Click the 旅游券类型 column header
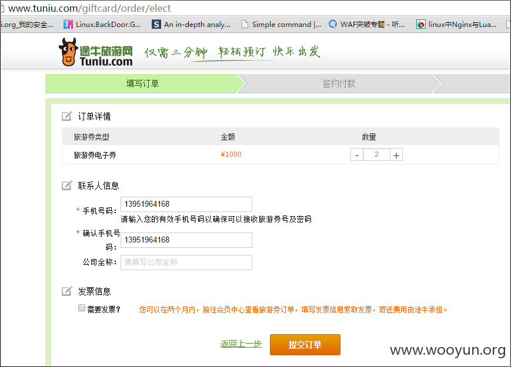 (92, 137)
